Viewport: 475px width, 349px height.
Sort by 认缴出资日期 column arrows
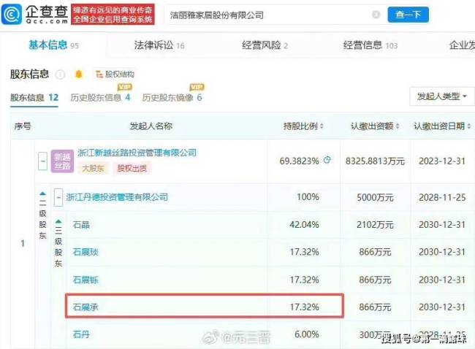pos(469,126)
